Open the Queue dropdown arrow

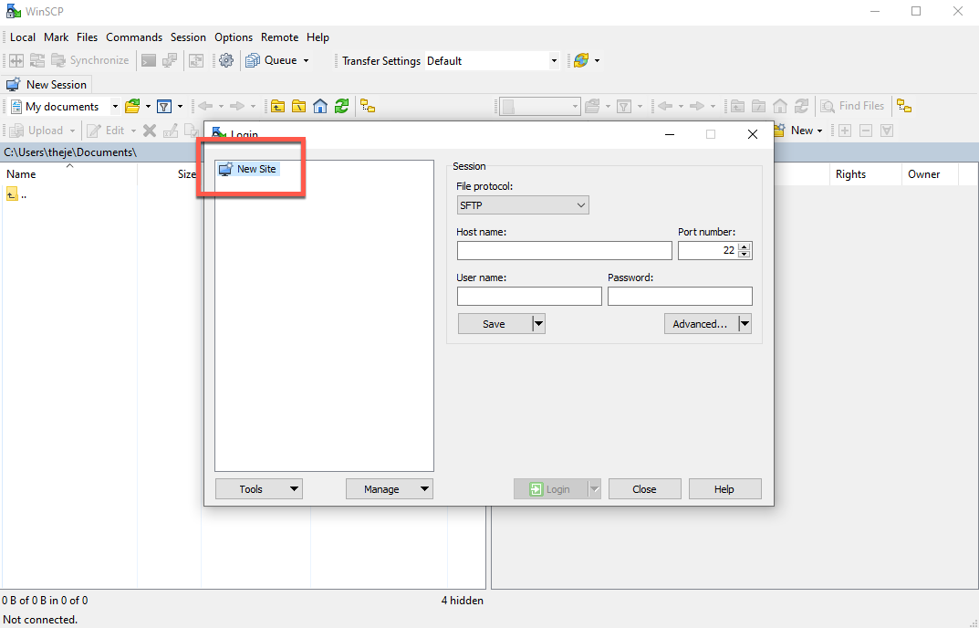pos(306,60)
